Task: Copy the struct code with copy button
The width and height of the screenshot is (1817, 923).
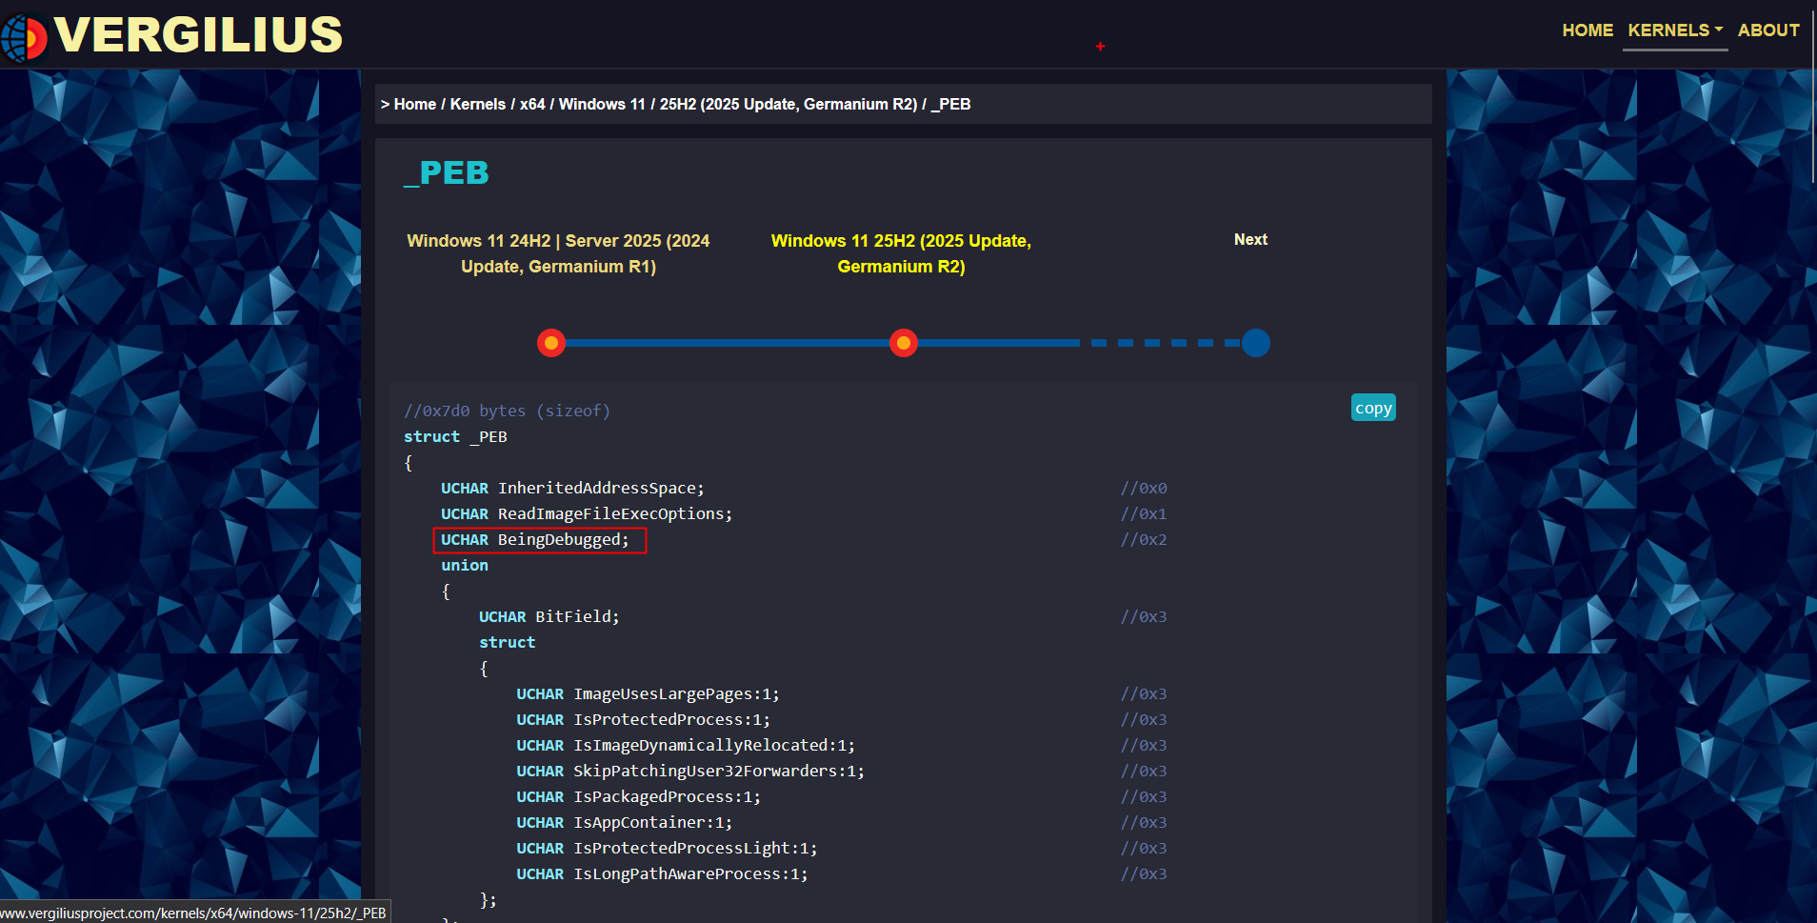Action: 1372,408
